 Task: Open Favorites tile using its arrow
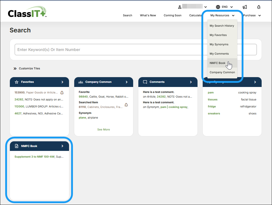(62, 82)
